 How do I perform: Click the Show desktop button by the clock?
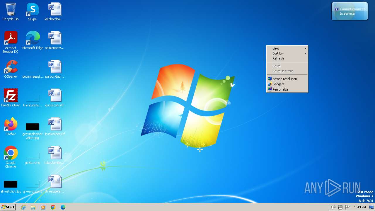(x=371, y=207)
